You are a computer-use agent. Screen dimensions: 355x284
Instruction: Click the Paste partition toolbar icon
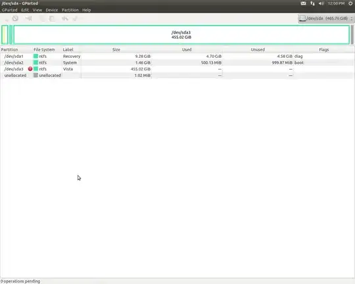click(52, 18)
